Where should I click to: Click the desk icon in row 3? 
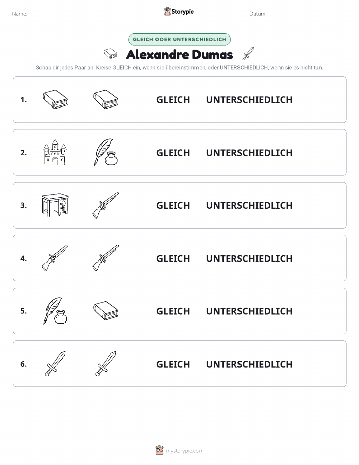coord(55,205)
